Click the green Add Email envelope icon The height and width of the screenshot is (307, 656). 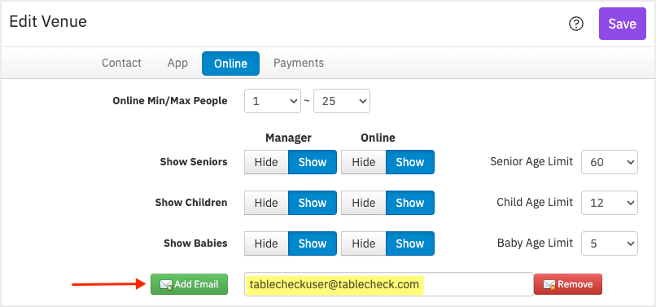166,285
